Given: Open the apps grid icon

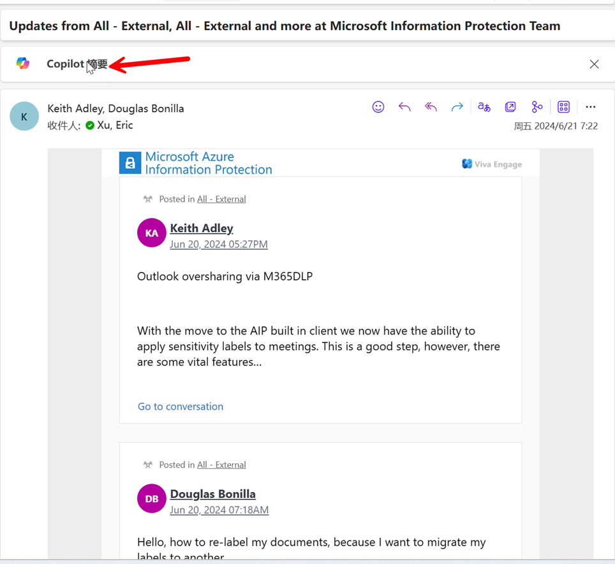Looking at the screenshot, I should click(x=563, y=107).
